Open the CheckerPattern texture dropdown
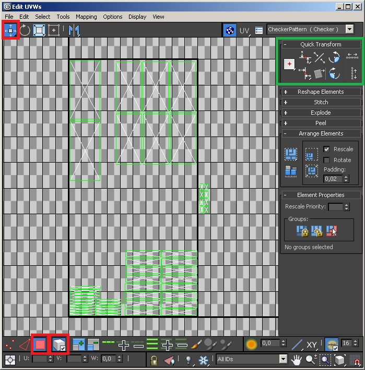365x370 pixels. 349,30
